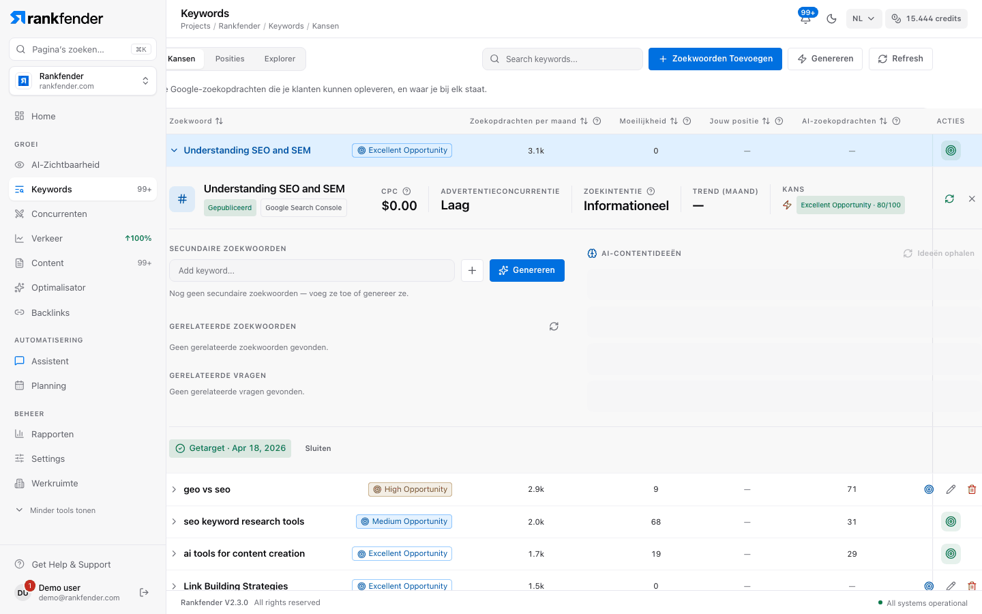Add secondary keyword with plus icon
The image size is (982, 614).
472,271
